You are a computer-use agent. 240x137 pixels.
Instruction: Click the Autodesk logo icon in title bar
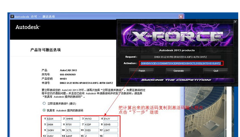coord(12,17)
